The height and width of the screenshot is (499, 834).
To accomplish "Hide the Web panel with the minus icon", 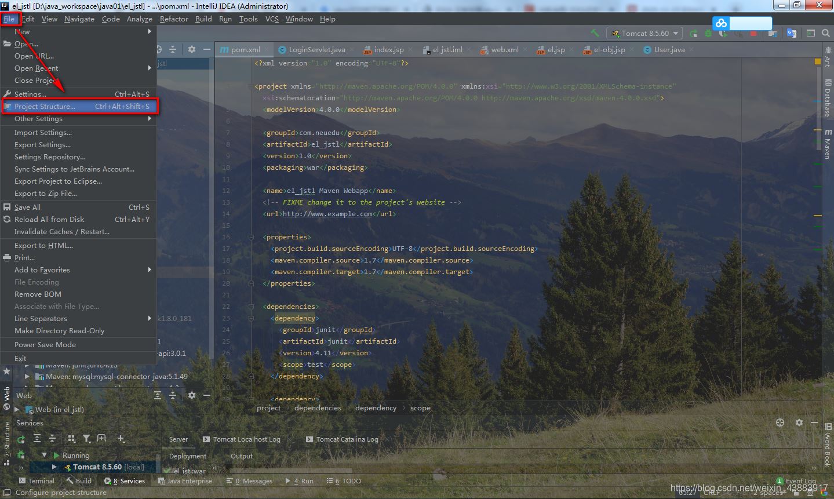I will click(207, 395).
